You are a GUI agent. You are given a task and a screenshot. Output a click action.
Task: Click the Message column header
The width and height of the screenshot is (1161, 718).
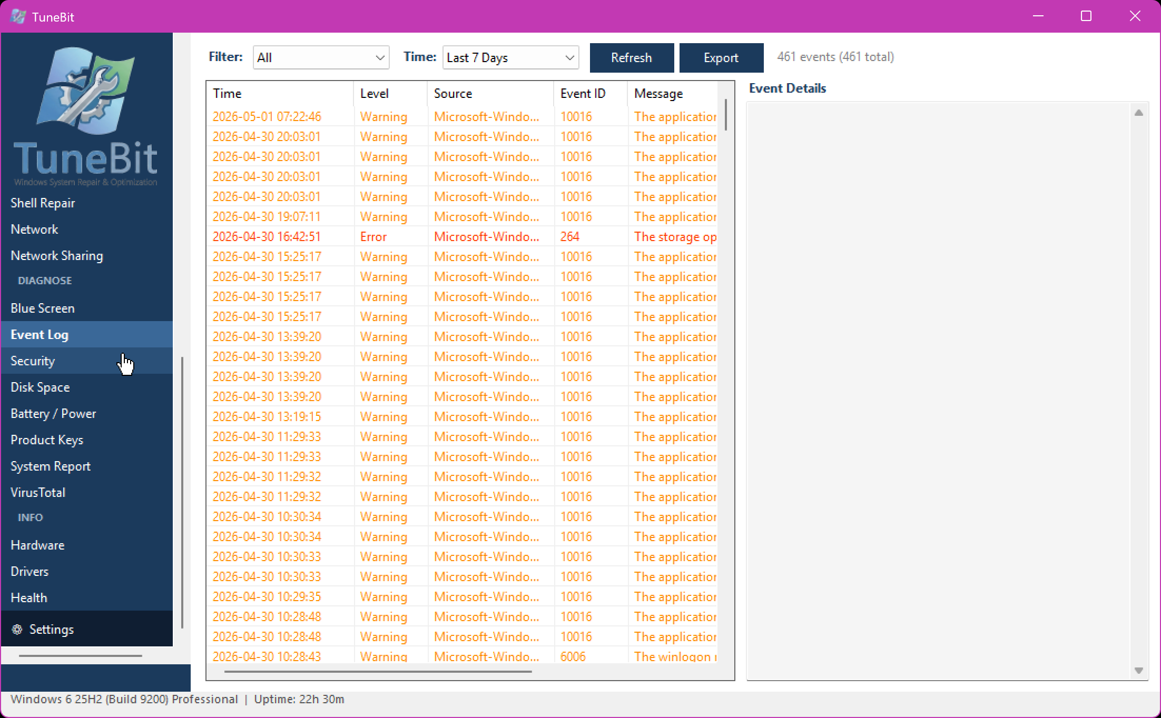point(673,93)
